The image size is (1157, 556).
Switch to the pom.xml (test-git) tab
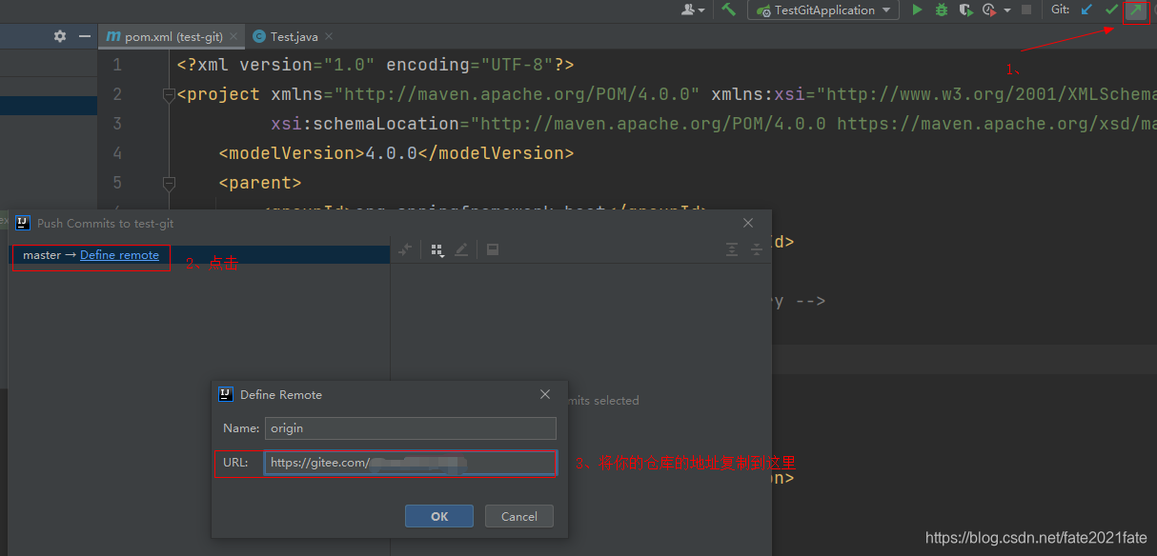pos(172,36)
